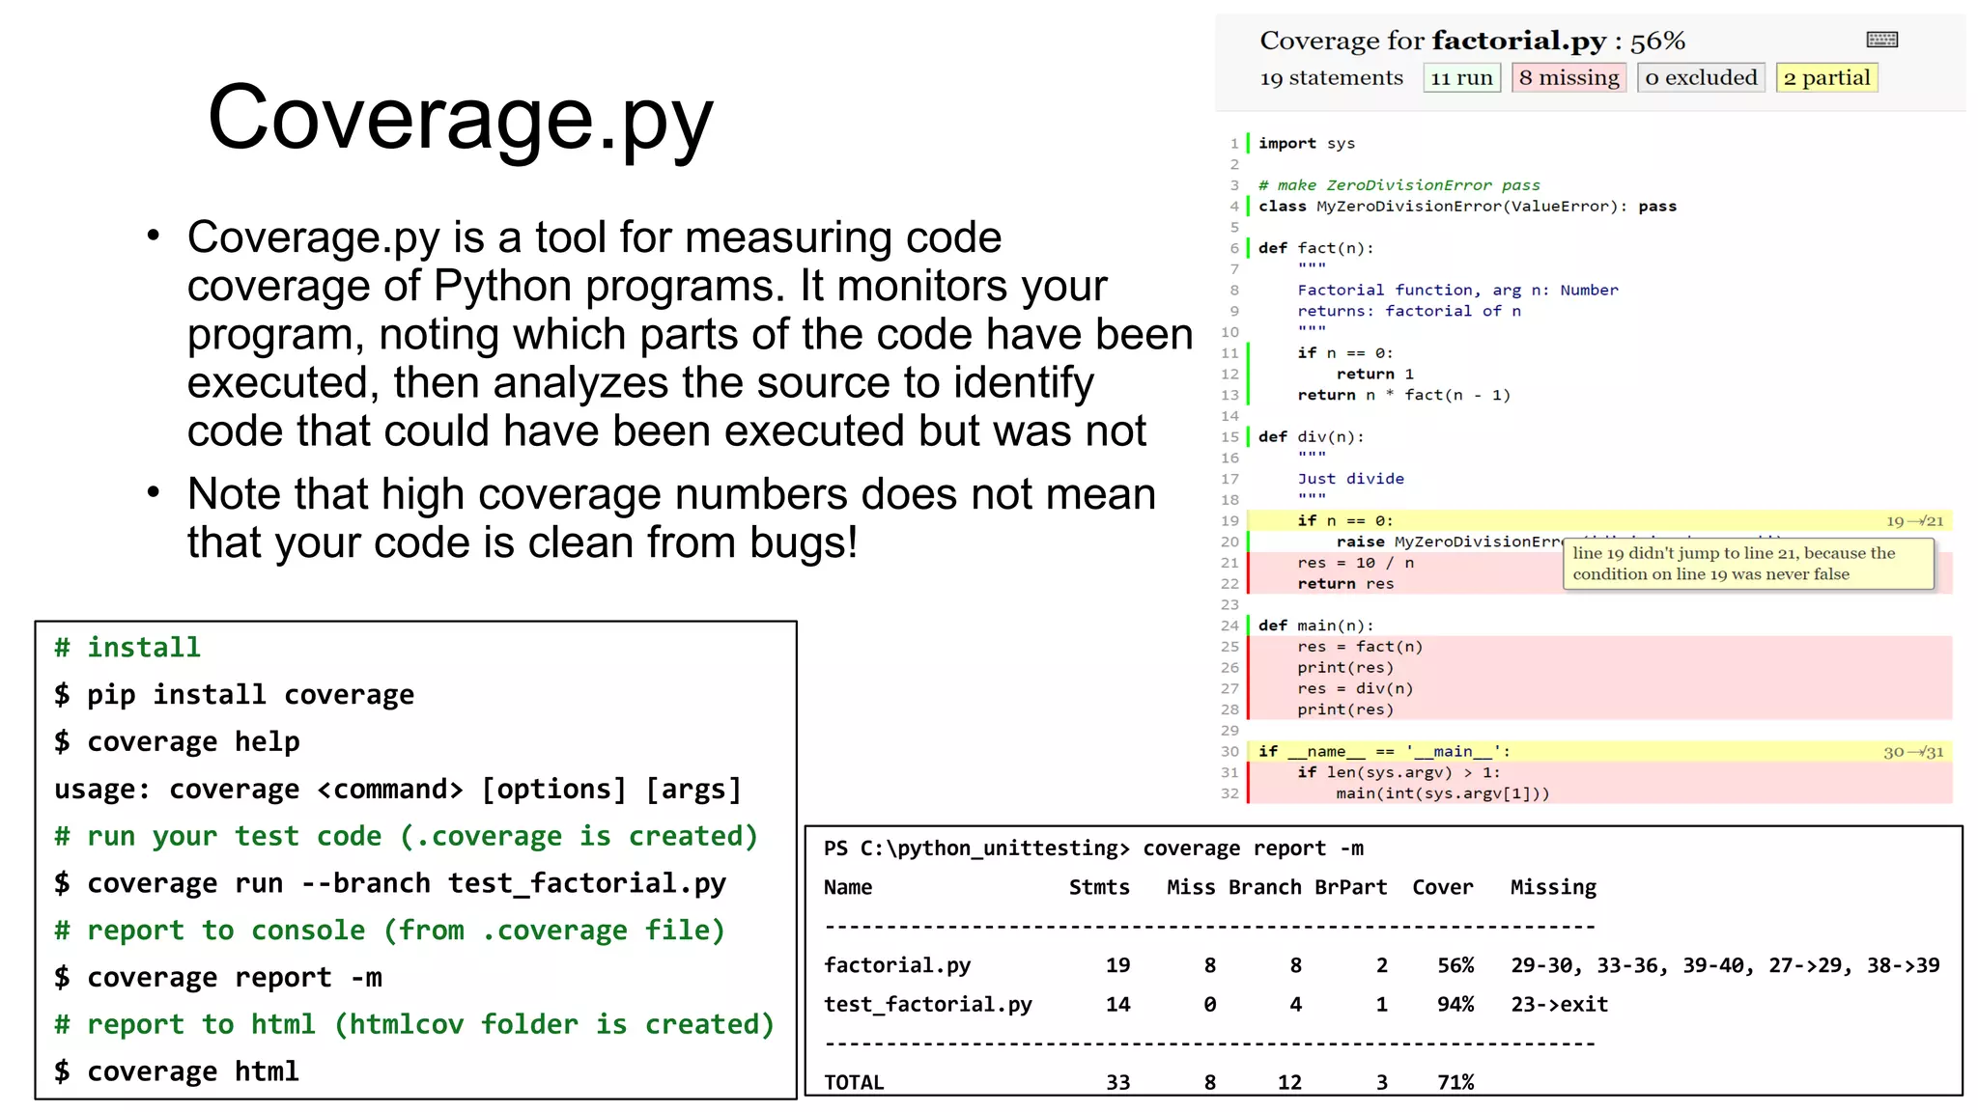This screenshot has height=1112, width=1978.
Task: Click line number 1 beside import sys
Action: (x=1233, y=144)
